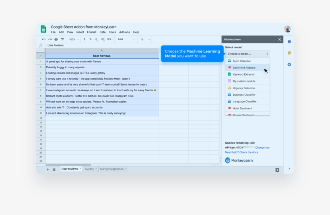This screenshot has height=215, width=330.
Task: Format as currency with dollar icon
Action: point(84,39)
